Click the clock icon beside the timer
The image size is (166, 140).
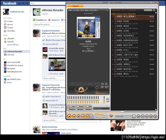[97, 88]
